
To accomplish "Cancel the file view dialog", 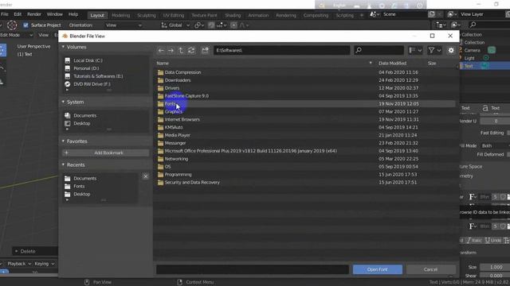I will [430, 269].
